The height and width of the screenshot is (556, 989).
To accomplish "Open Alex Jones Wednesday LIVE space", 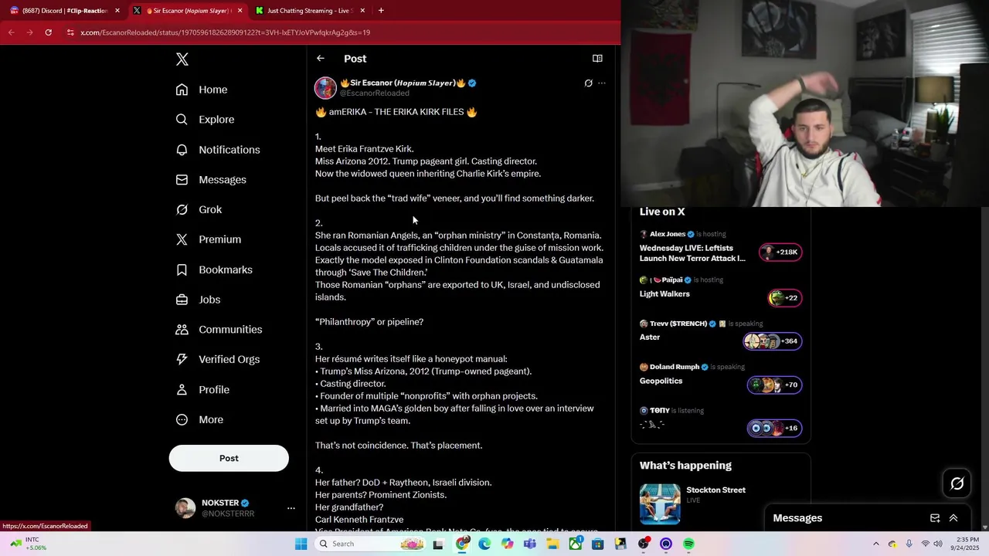I will [692, 253].
